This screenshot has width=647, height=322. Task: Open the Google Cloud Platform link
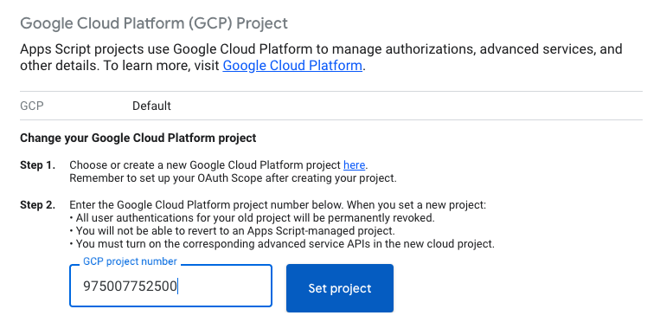292,66
